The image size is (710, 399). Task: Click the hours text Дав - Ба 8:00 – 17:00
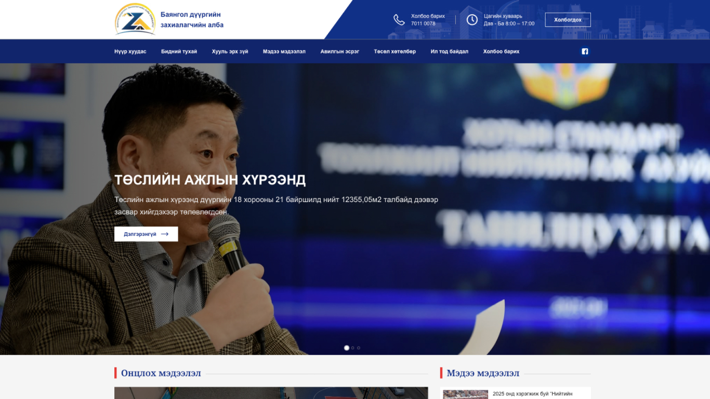[x=509, y=24]
